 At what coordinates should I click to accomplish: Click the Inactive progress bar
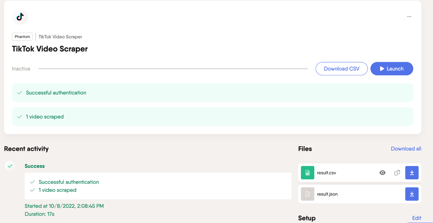click(x=173, y=69)
